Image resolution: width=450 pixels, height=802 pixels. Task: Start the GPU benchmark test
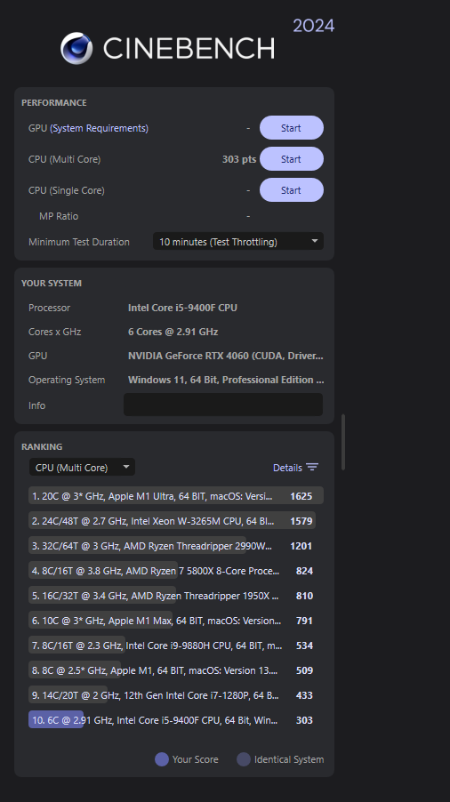pos(292,128)
